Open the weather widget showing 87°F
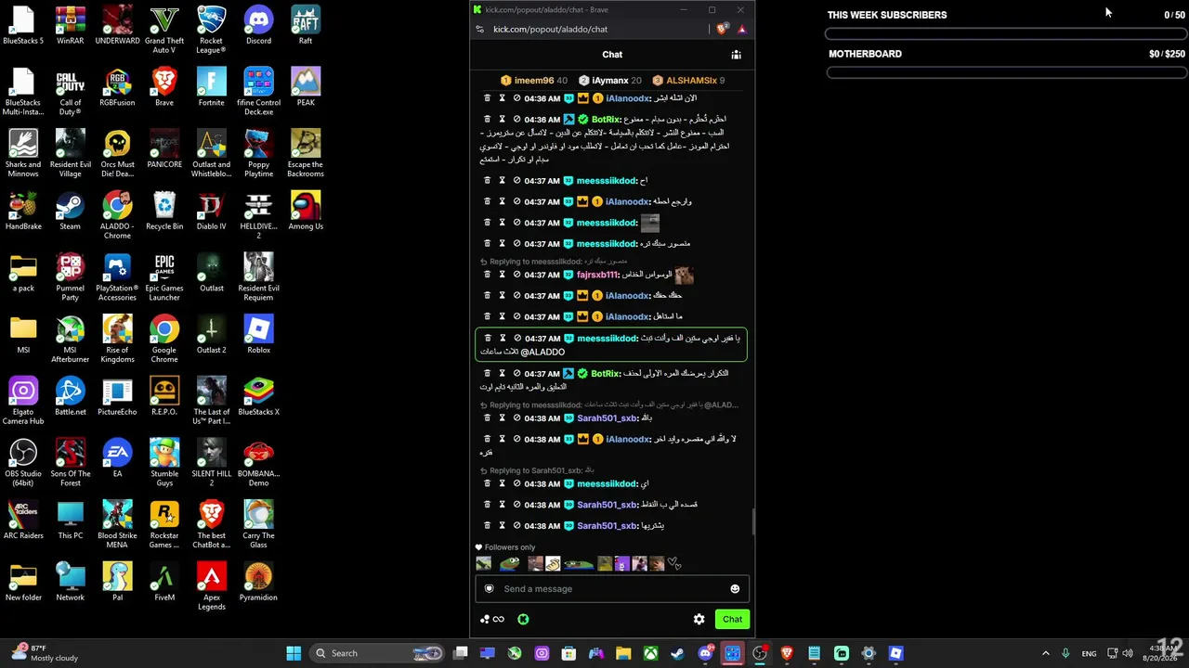 (45, 653)
